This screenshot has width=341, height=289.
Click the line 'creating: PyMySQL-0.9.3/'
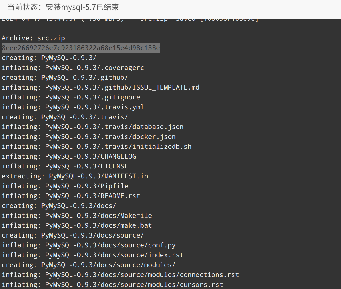point(49,58)
